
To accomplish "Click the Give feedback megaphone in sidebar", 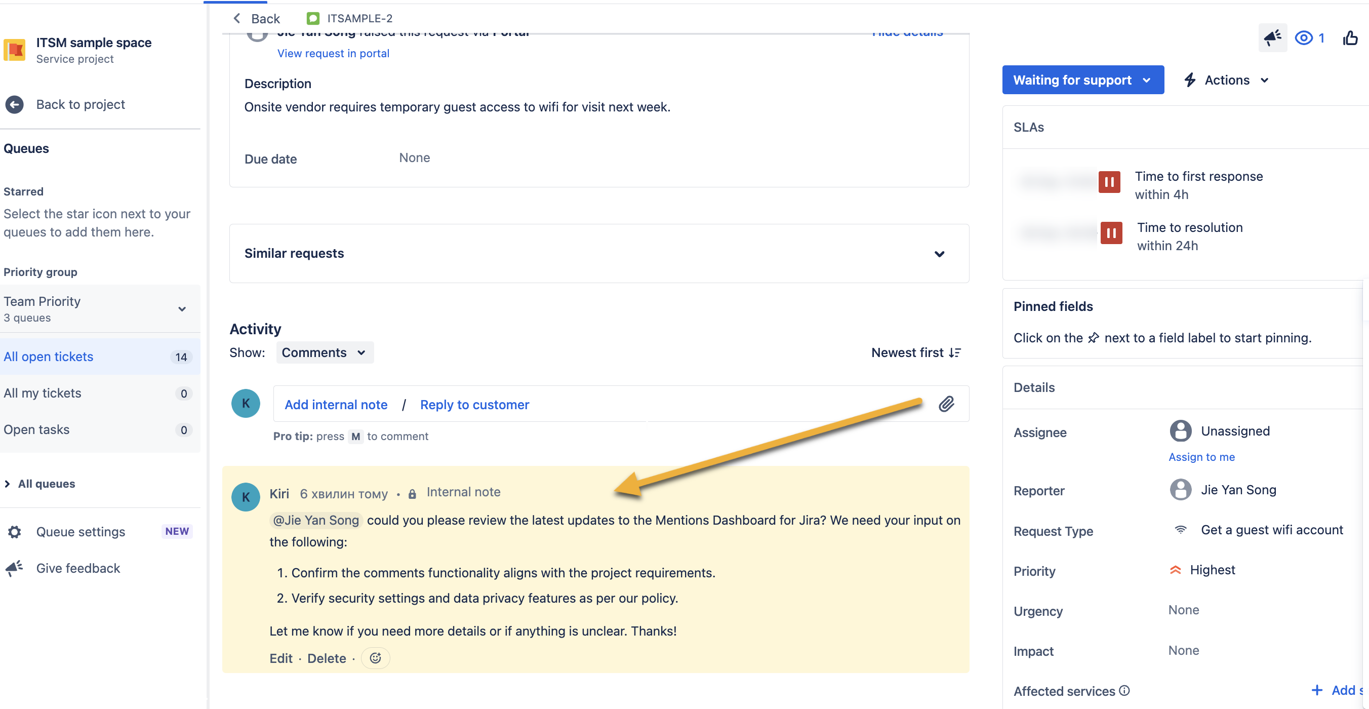I will pos(14,568).
